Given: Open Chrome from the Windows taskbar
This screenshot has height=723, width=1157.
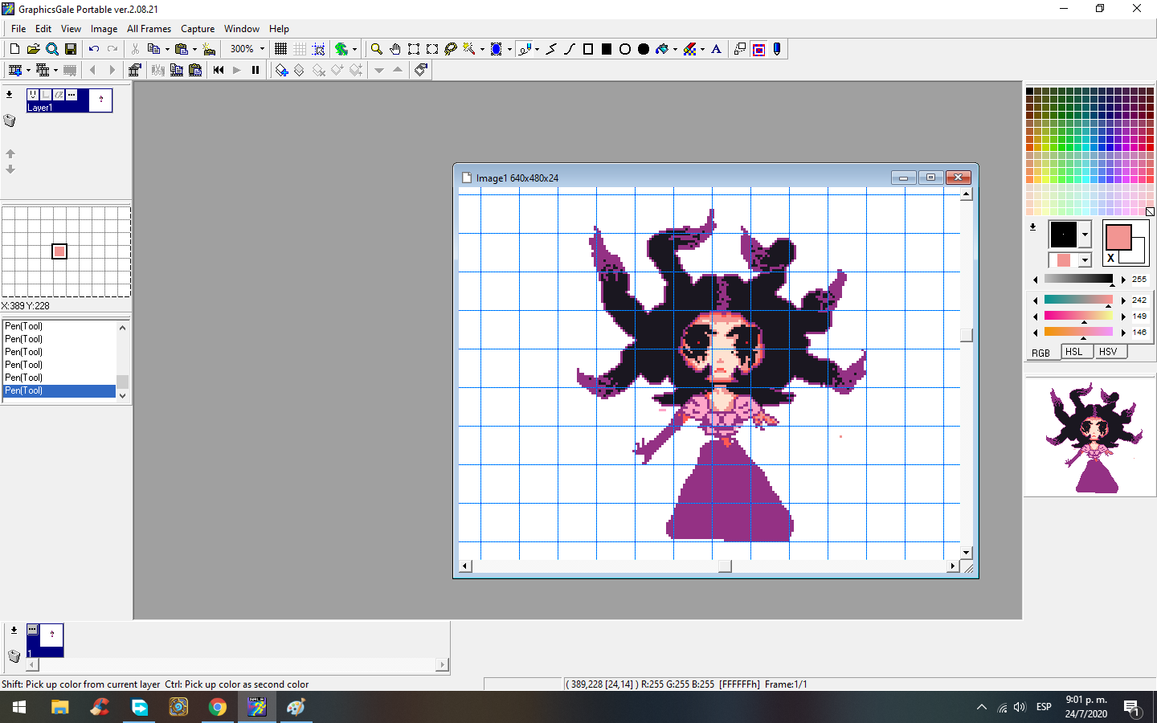Looking at the screenshot, I should pos(218,707).
